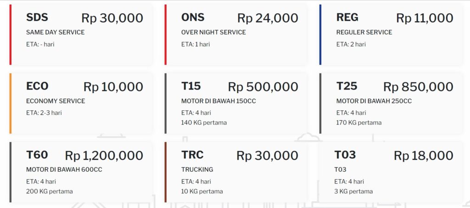This screenshot has height=208, width=470.
Task: Click the "MOTOR DI BAWAH 600CC" label
Action: [x=64, y=169]
